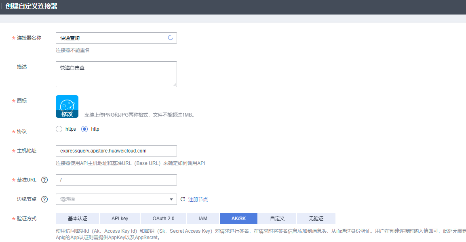Focus the 描述 text area
The height and width of the screenshot is (242, 466).
click(x=116, y=74)
